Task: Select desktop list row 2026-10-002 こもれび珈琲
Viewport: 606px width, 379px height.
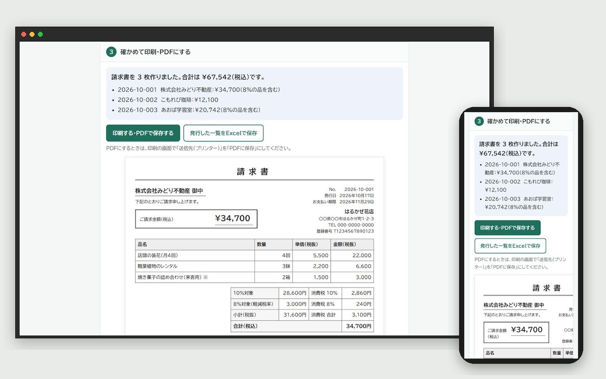Action: pyautogui.click(x=168, y=100)
